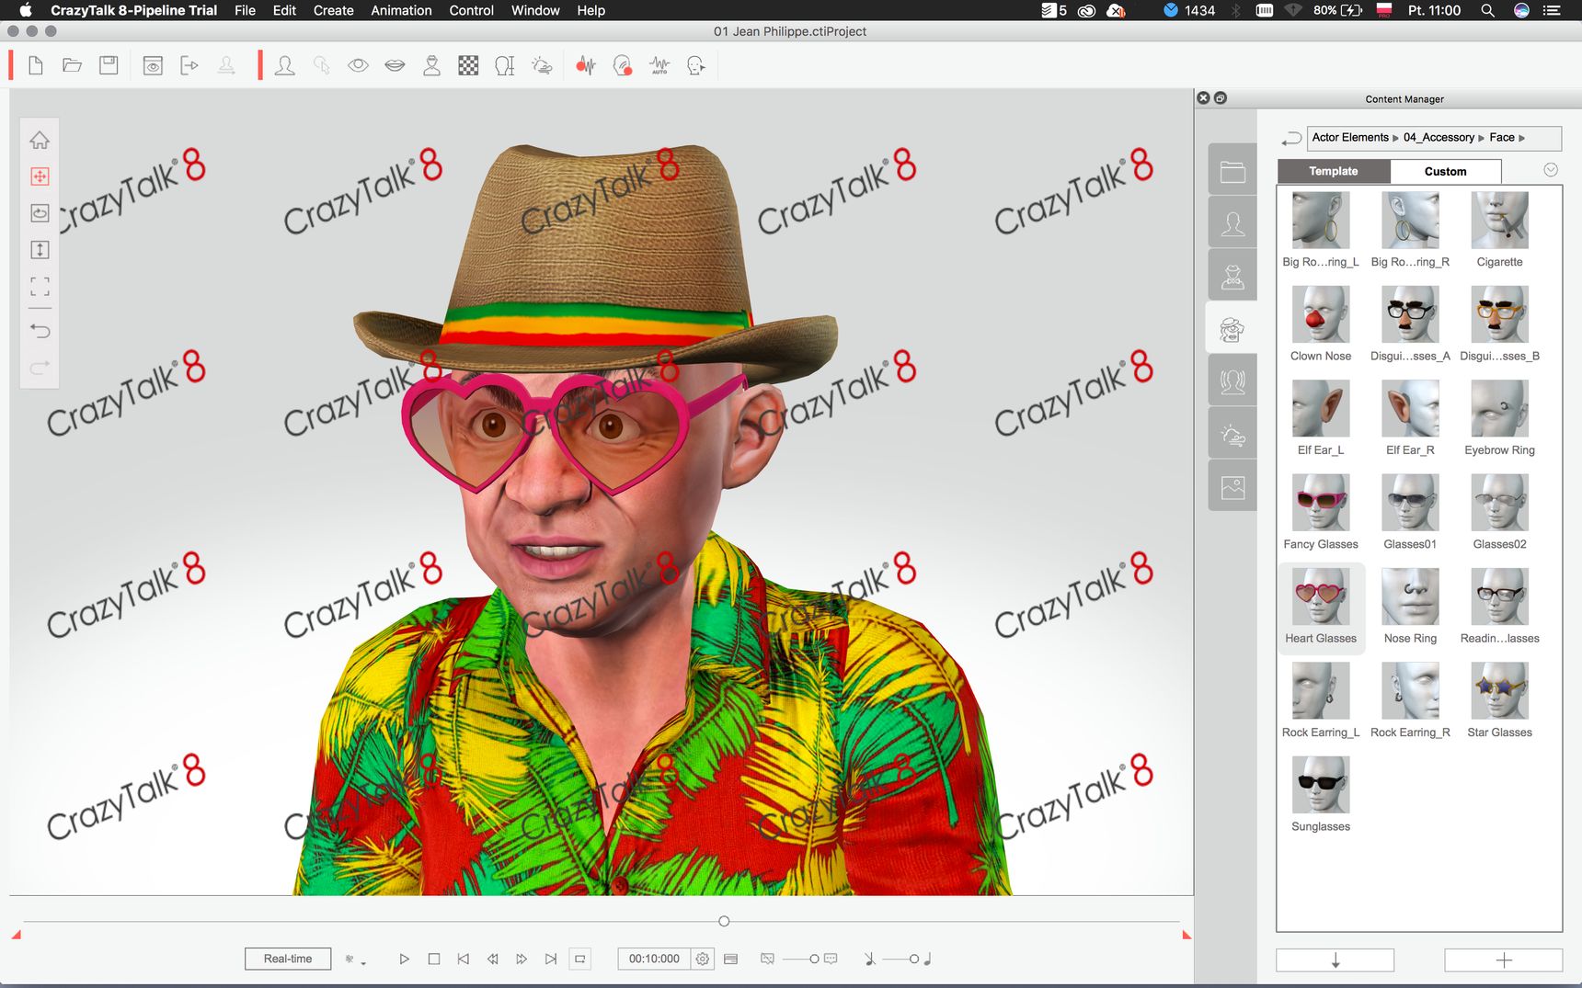This screenshot has width=1582, height=988.
Task: Click the export arrow toolbar icon
Action: 189,65
